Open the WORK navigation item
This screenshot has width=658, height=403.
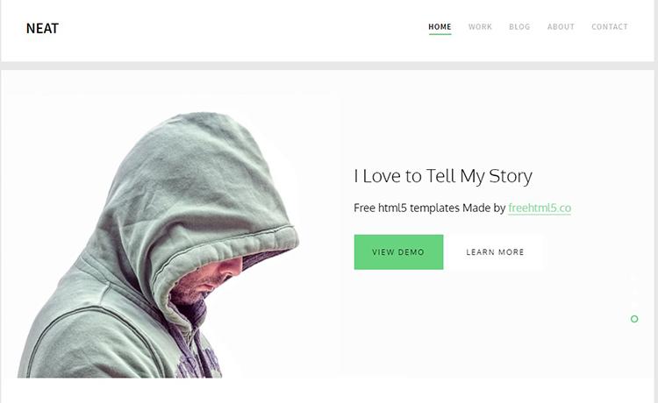click(480, 27)
